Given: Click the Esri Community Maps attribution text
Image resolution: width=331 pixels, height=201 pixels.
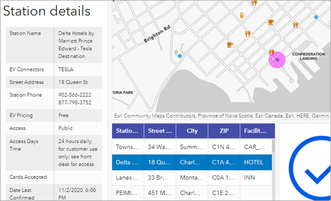Looking at the screenshot, I should coord(221,116).
